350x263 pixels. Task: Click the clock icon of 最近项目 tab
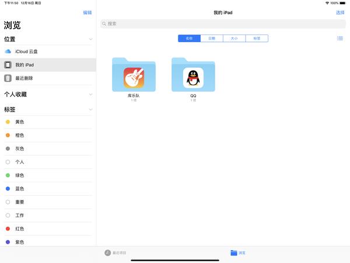point(107,252)
